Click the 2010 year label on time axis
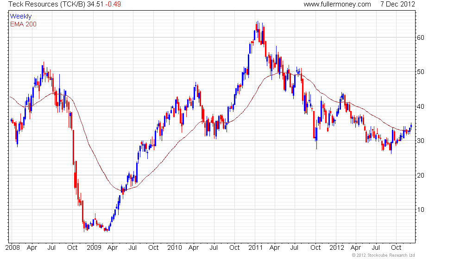Viewport: 454px width, 259px height. 175,248
